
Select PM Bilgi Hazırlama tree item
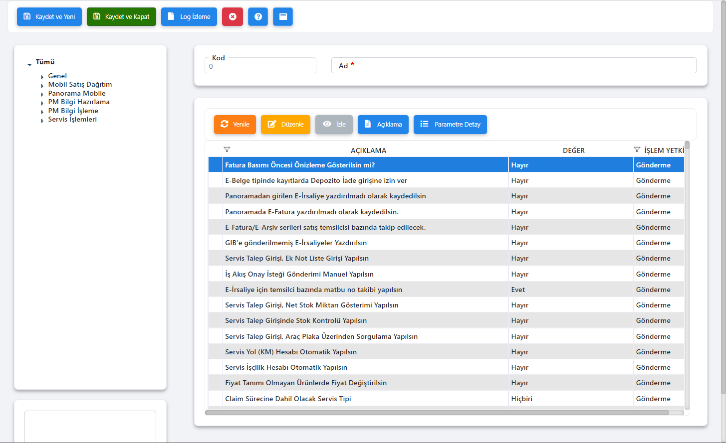79,102
